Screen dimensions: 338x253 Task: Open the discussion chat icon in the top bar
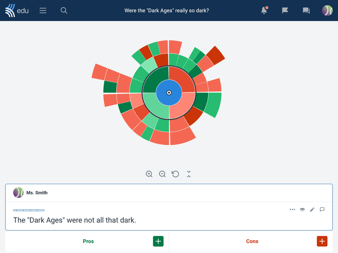click(x=306, y=10)
